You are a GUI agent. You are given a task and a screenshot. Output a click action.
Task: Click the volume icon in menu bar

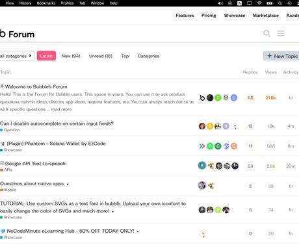pos(220,3)
